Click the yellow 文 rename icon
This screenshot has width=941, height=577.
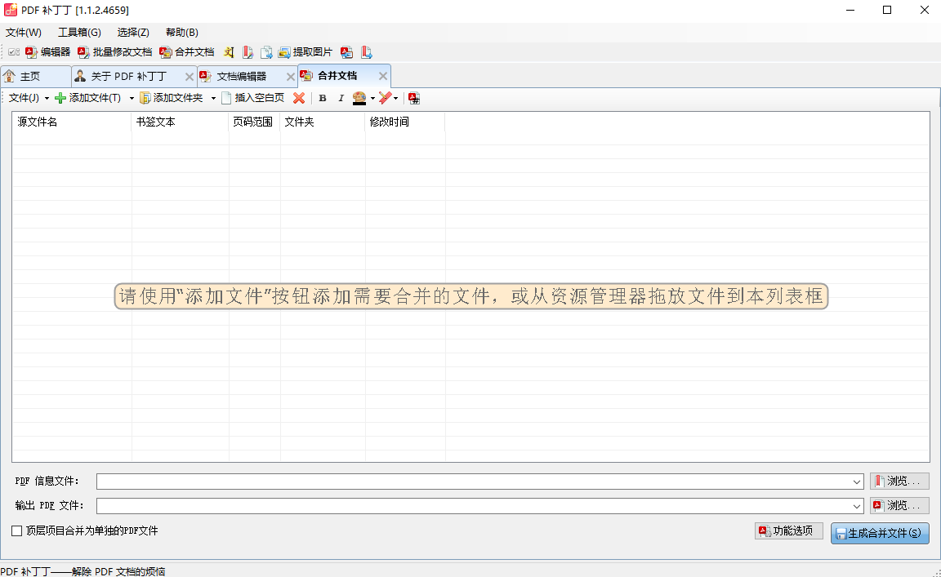229,52
